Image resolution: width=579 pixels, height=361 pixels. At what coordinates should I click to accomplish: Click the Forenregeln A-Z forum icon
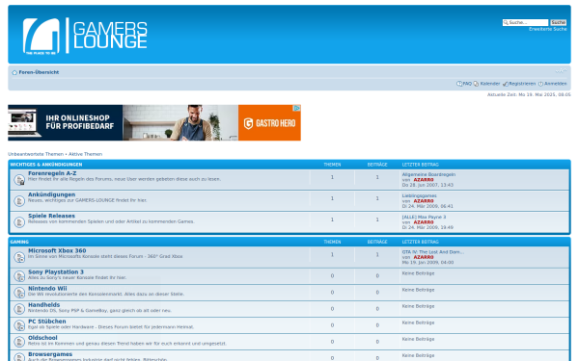coord(19,179)
